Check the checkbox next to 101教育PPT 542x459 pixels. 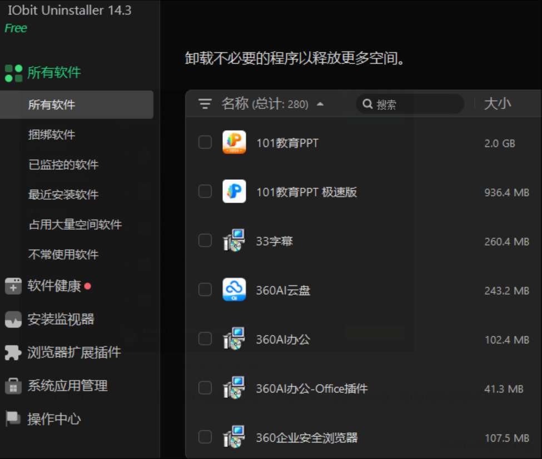[205, 142]
